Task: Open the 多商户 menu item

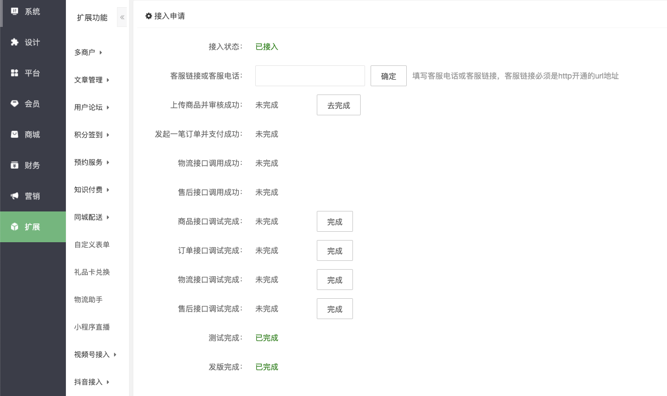Action: click(x=85, y=52)
